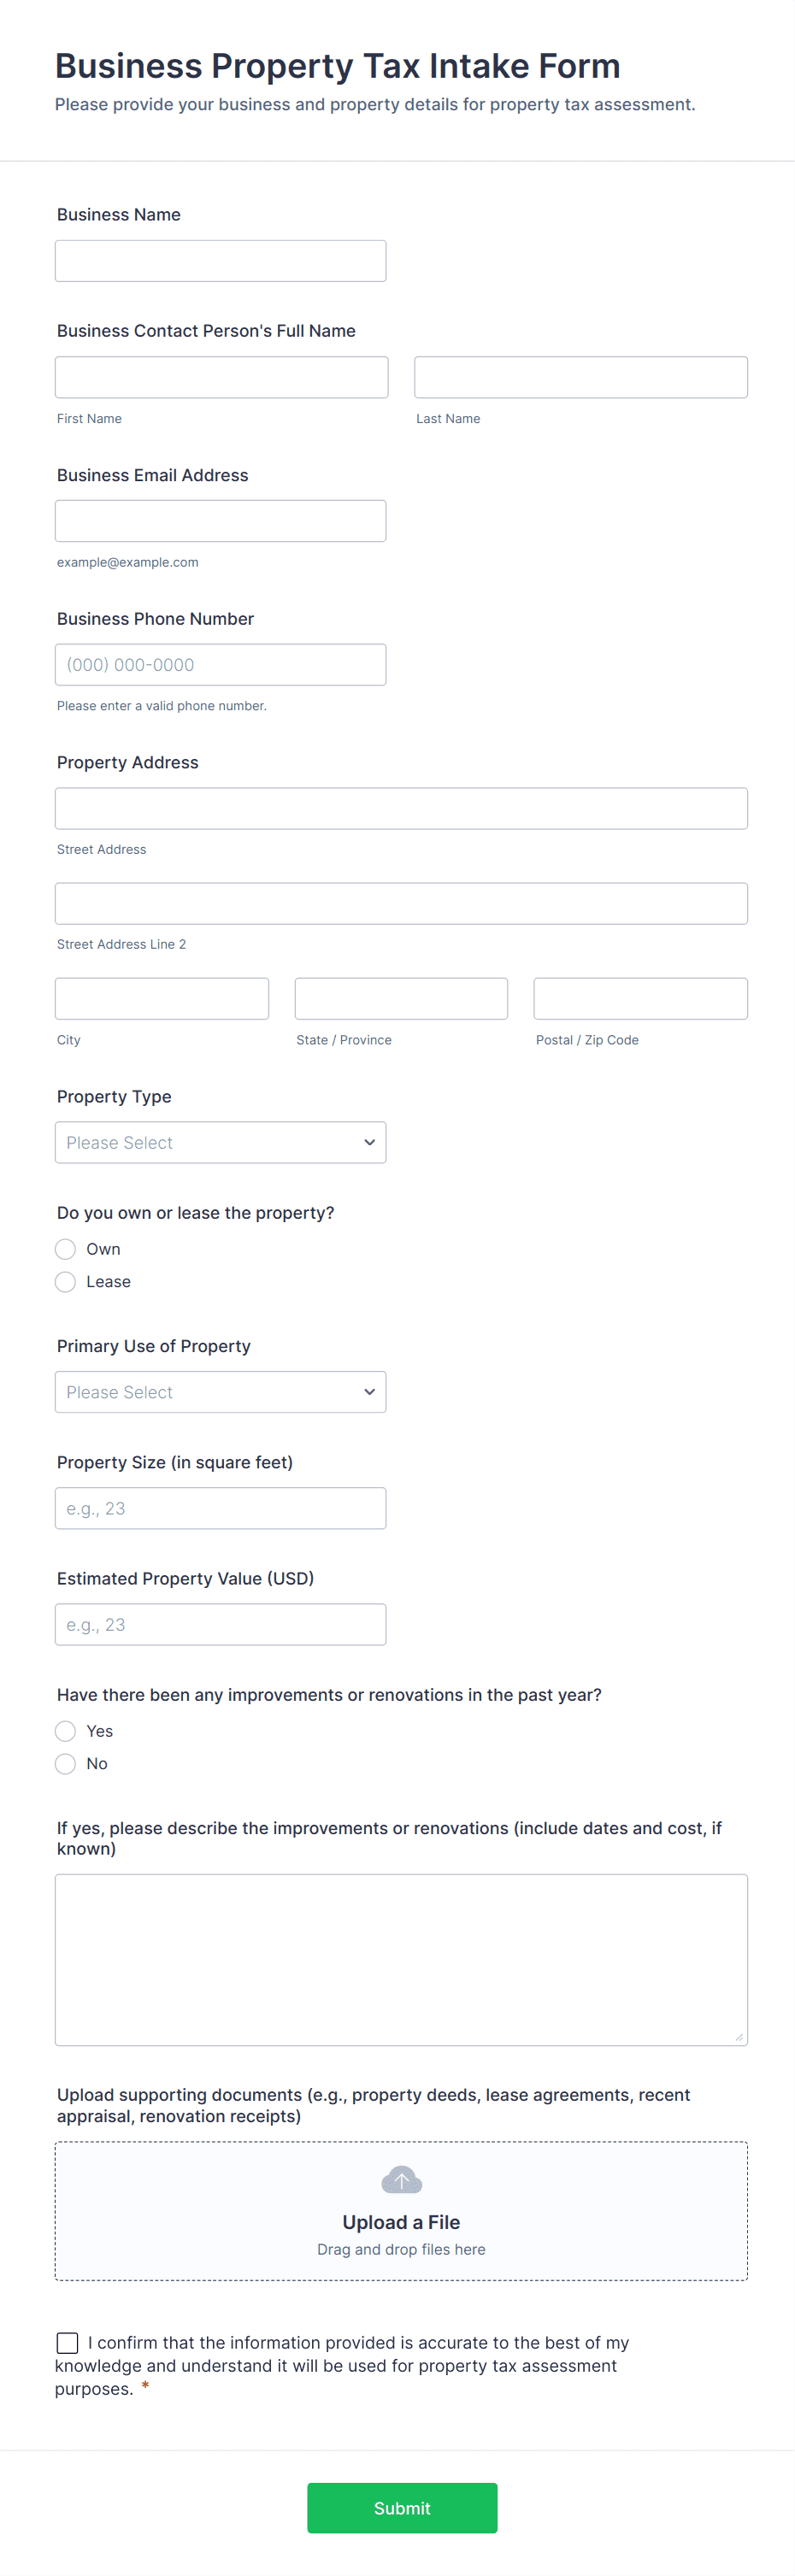Choose Yes for improvements or renovations
Screen dimensions: 795x2576
click(x=66, y=1731)
